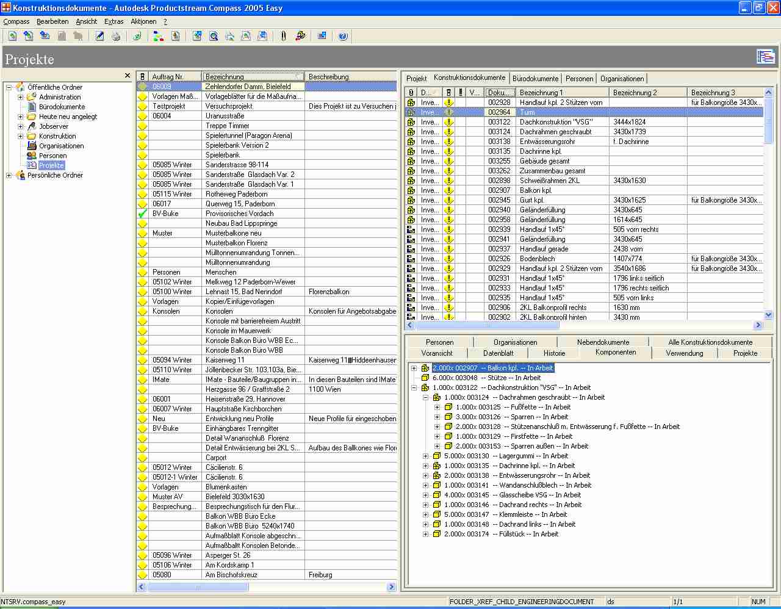Open the Verwendung tab
Image resolution: width=781 pixels, height=609 pixels.
[685, 353]
